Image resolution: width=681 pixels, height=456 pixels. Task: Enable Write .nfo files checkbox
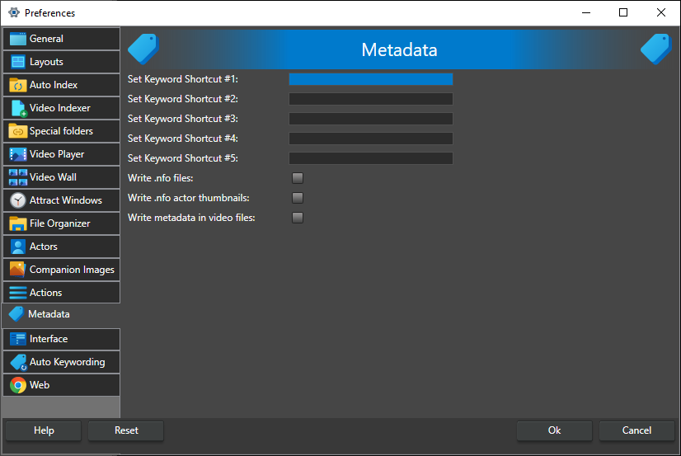pos(298,178)
